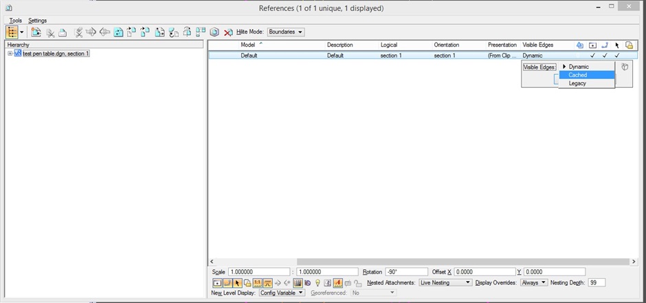
Task: Toggle the Use Active Annotation Scale A button
Action: (x=338, y=283)
